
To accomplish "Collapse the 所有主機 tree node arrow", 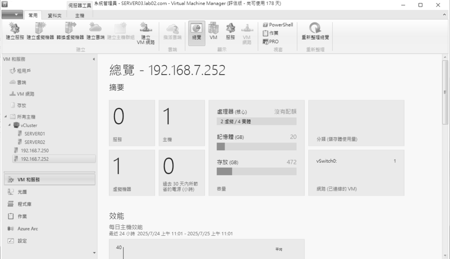I will click(x=5, y=117).
